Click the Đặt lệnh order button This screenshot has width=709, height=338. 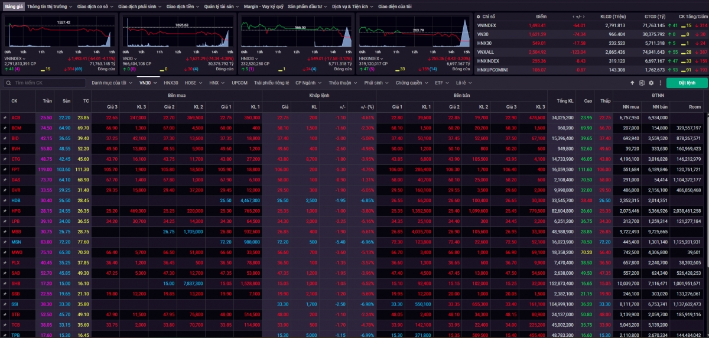pos(687,83)
